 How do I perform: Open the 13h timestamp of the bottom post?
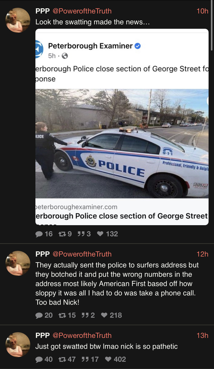[x=202, y=335]
